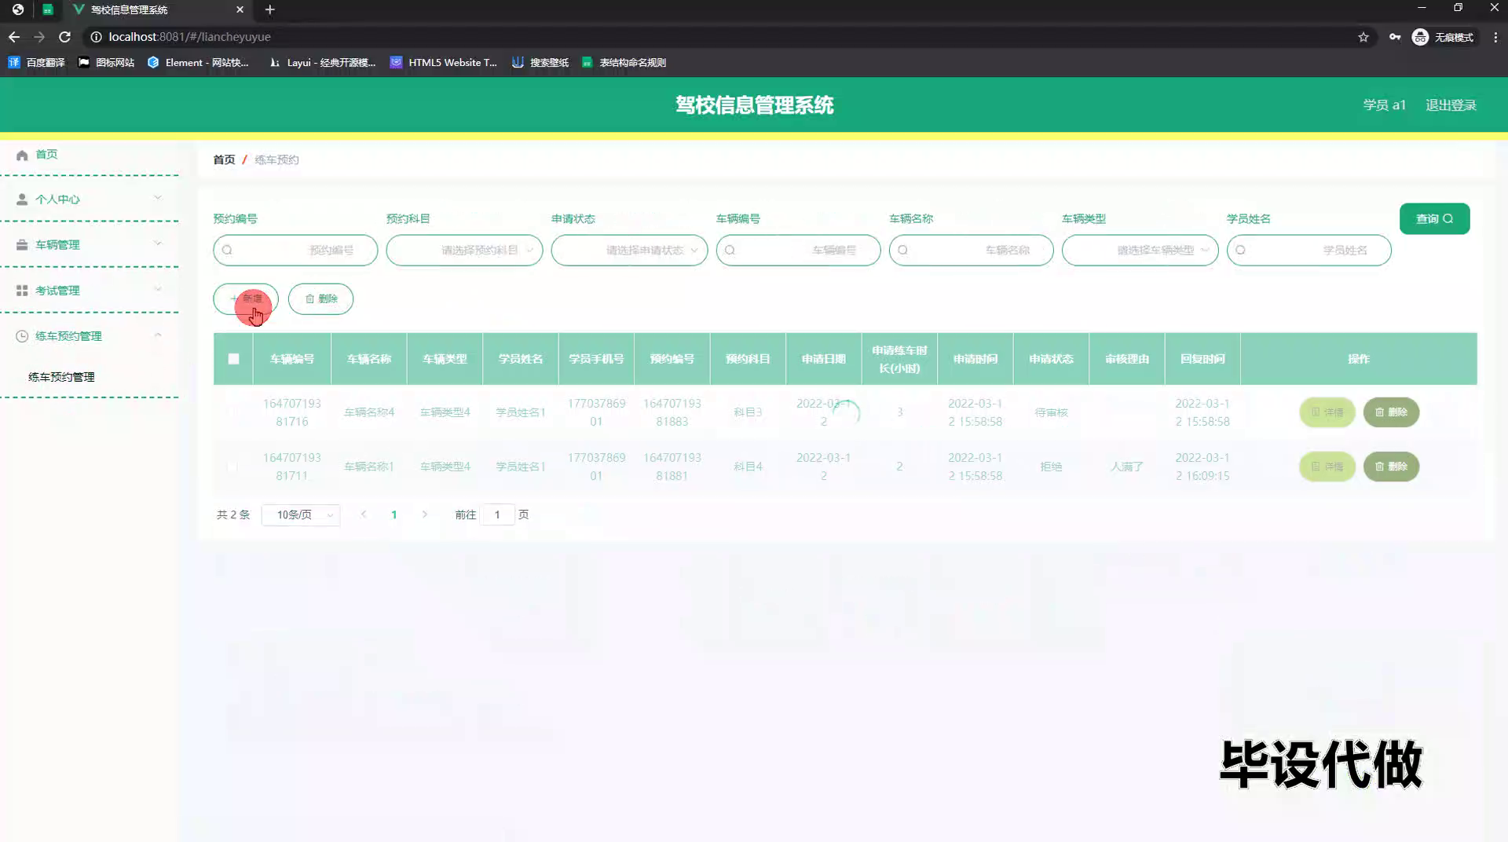Click the 拒绝 status cell
Screen dimensions: 1508x842
[x=1051, y=467]
